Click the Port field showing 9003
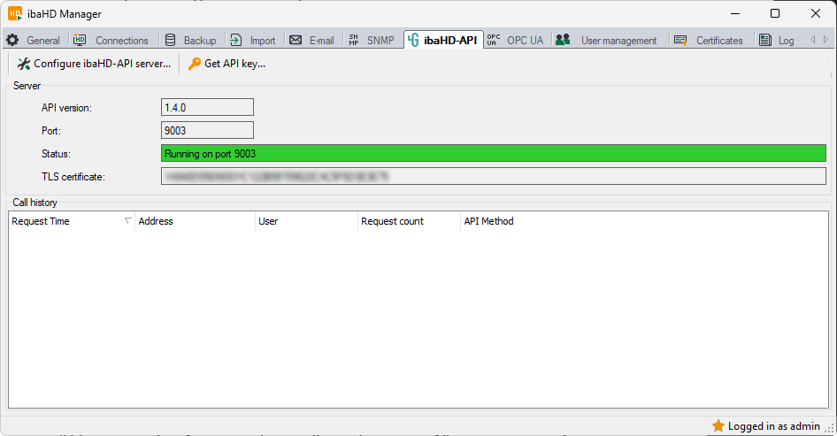 (207, 130)
